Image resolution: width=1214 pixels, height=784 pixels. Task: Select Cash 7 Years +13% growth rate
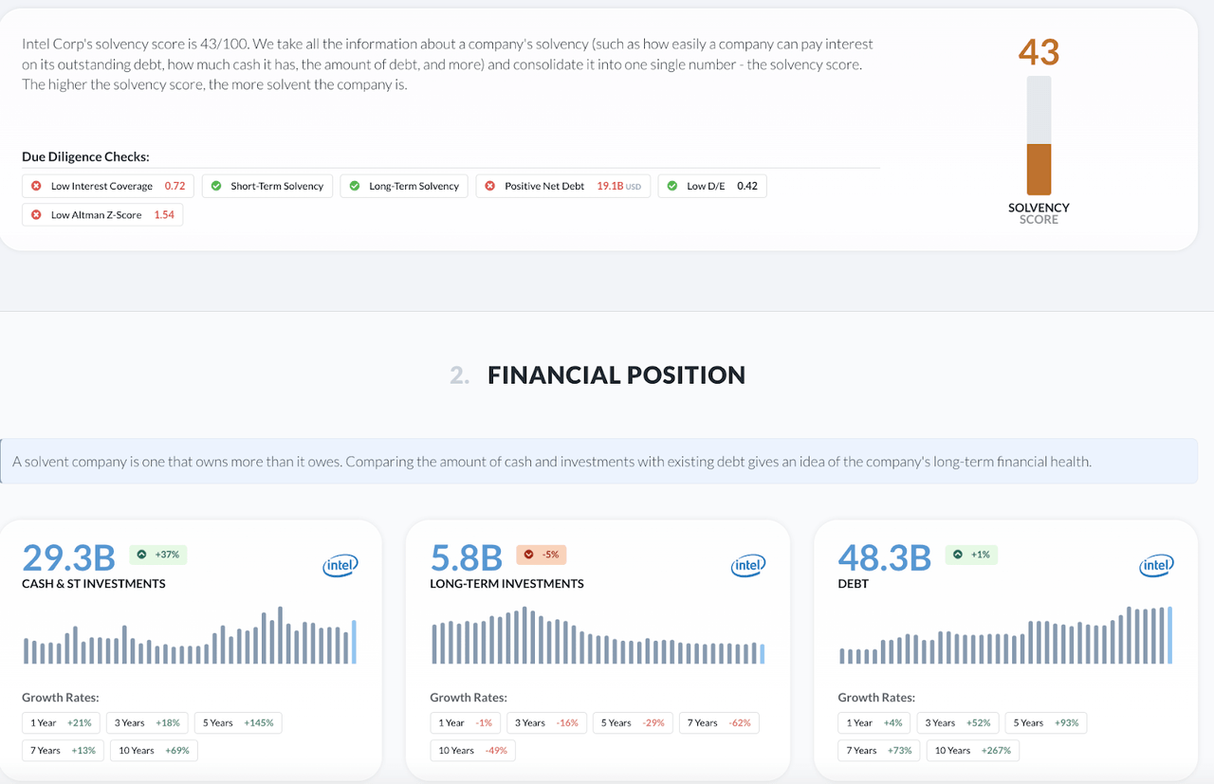[62, 750]
